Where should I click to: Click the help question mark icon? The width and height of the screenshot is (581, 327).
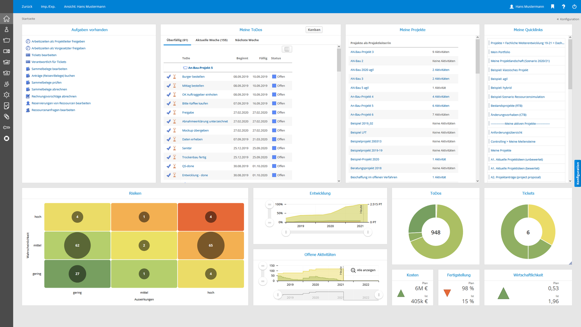pyautogui.click(x=563, y=6)
